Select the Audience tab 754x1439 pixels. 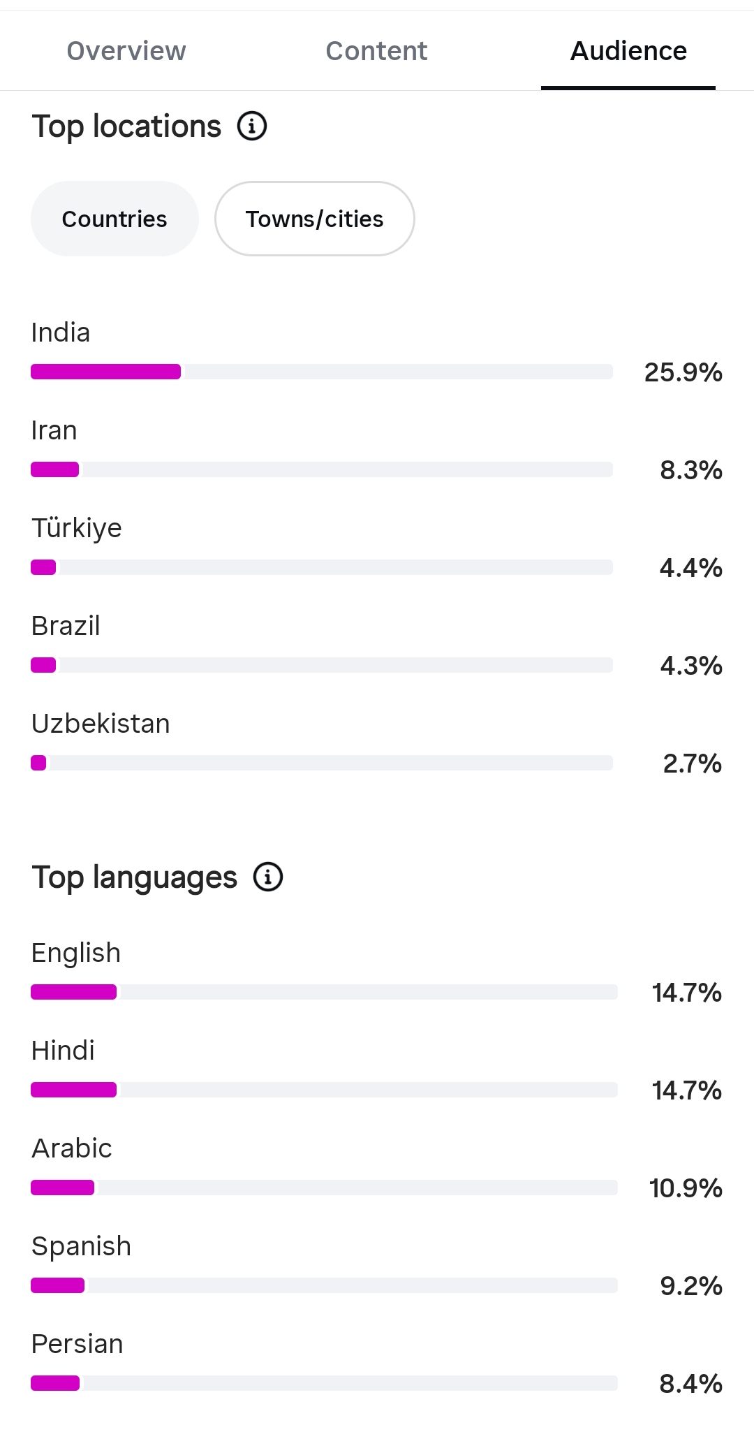coord(628,51)
